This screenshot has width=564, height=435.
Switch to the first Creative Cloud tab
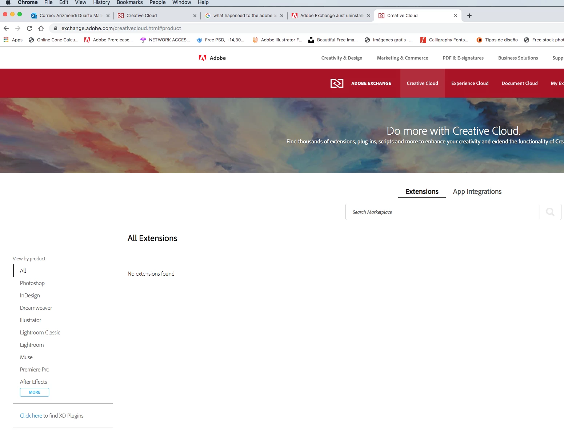click(156, 16)
